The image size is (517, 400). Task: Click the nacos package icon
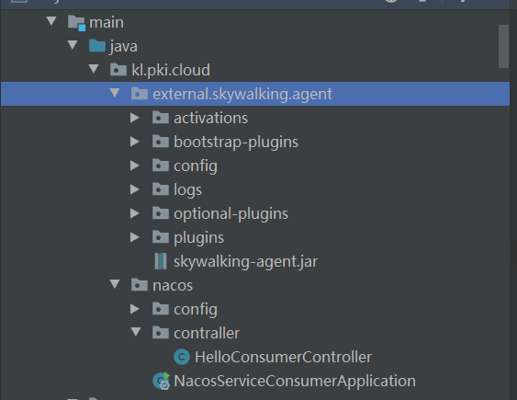(140, 285)
